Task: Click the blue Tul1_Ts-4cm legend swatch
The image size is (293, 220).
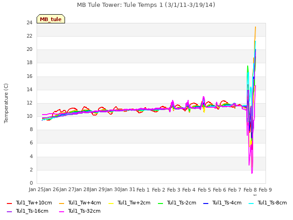Action: [x=206, y=203]
